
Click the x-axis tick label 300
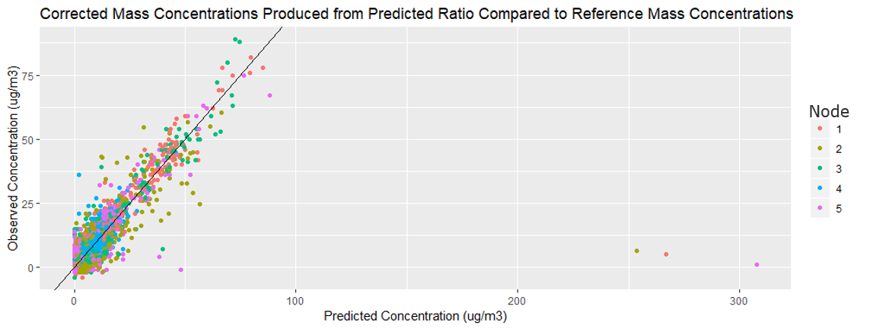pos(739,299)
